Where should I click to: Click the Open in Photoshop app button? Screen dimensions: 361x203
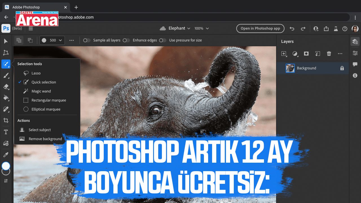260,28
